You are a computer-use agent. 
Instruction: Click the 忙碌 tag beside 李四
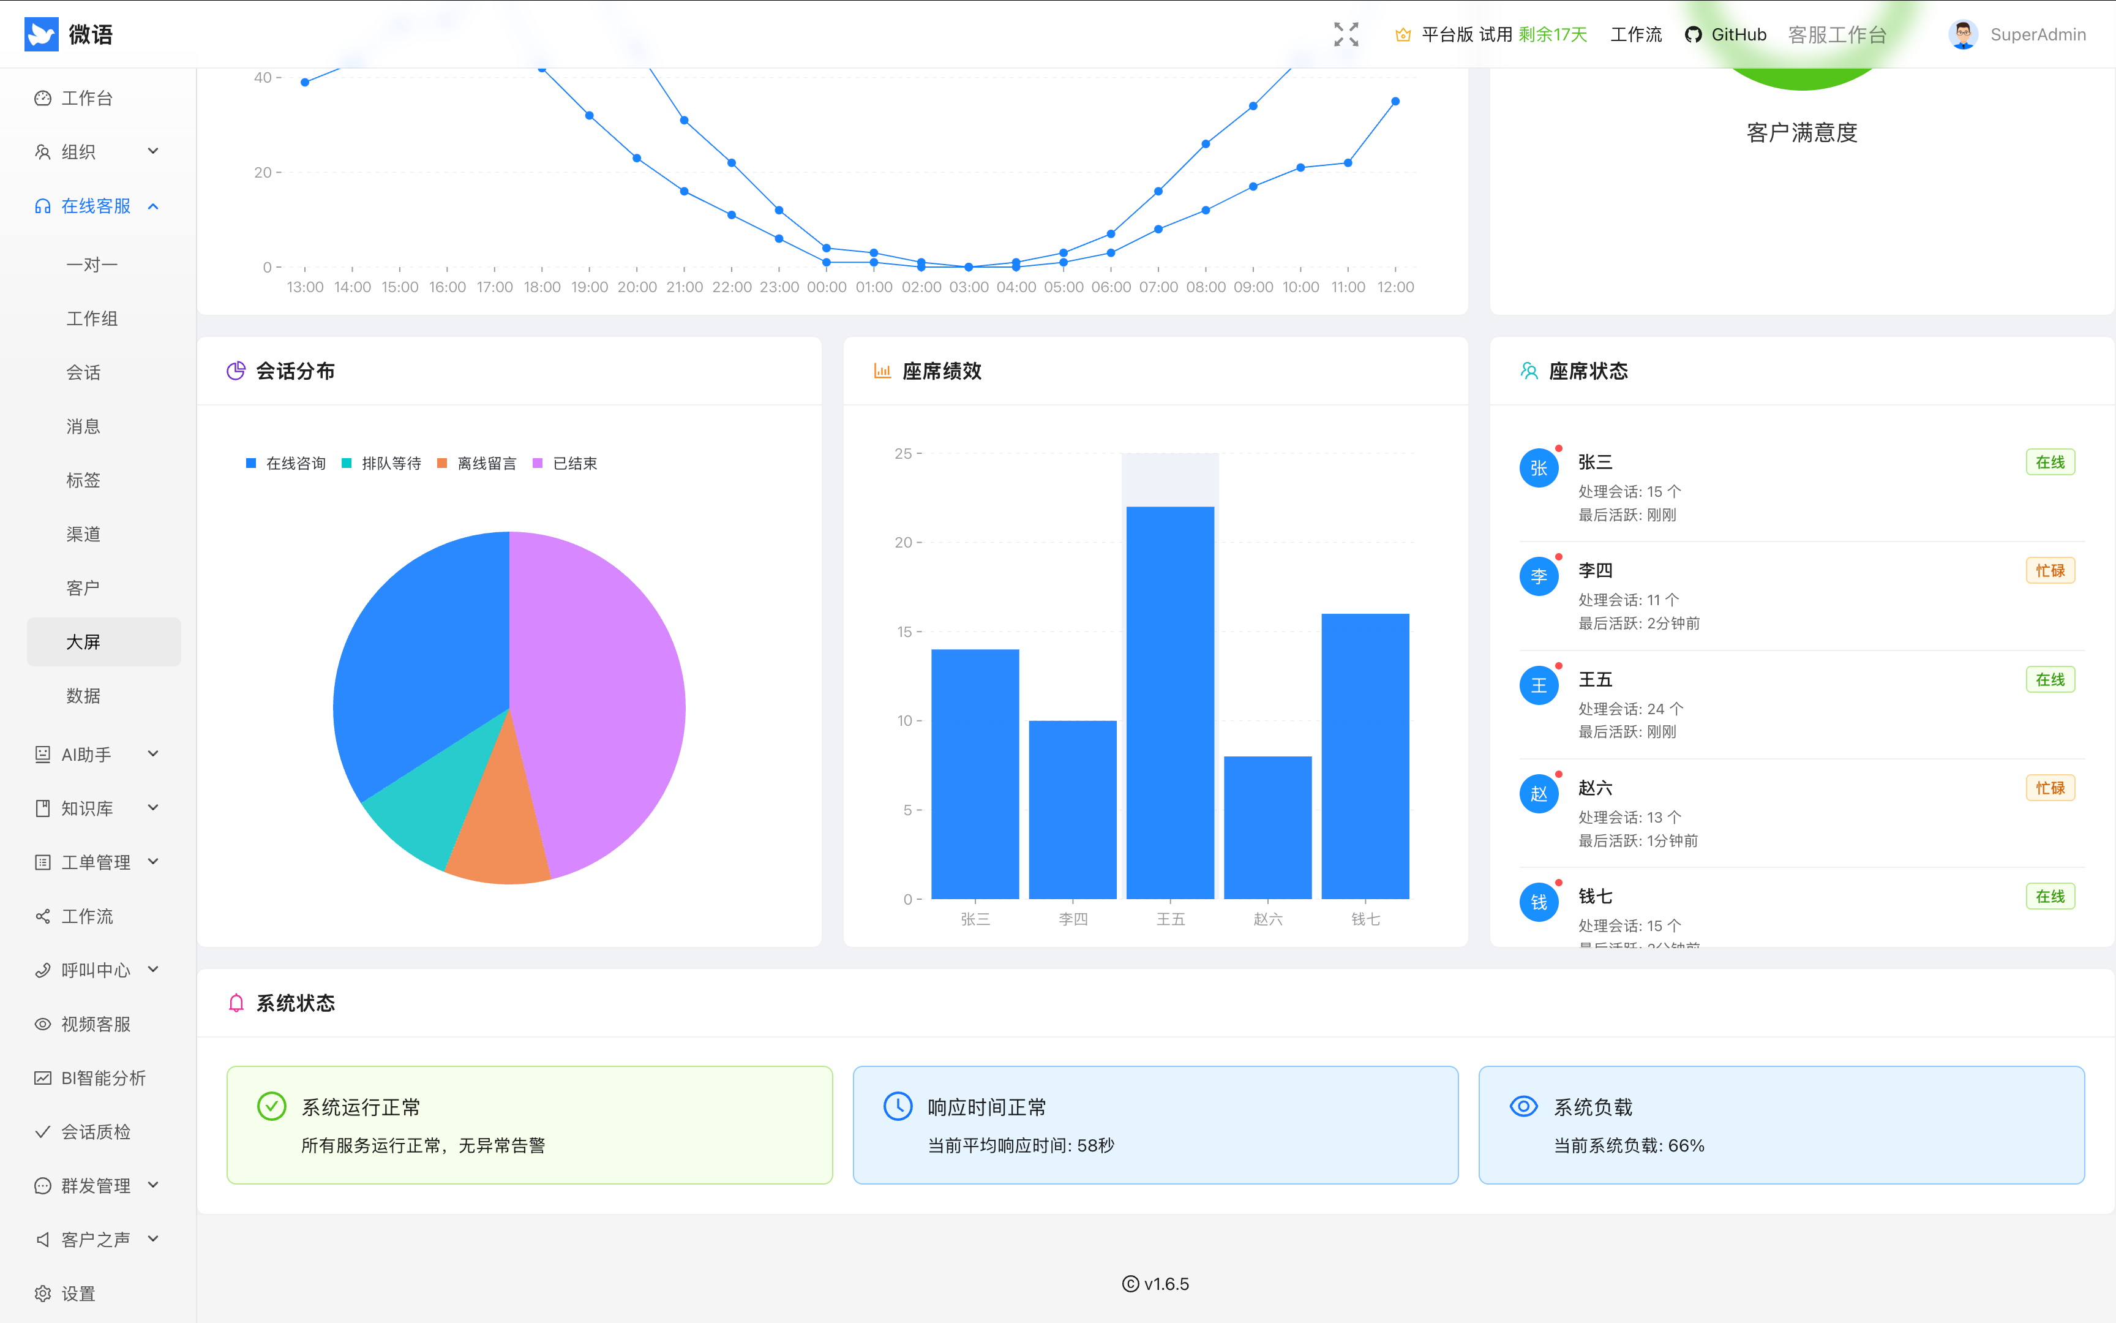click(2049, 570)
